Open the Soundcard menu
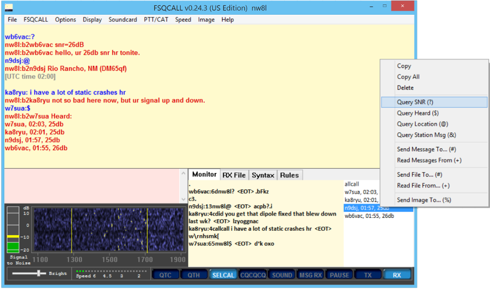 point(122,20)
